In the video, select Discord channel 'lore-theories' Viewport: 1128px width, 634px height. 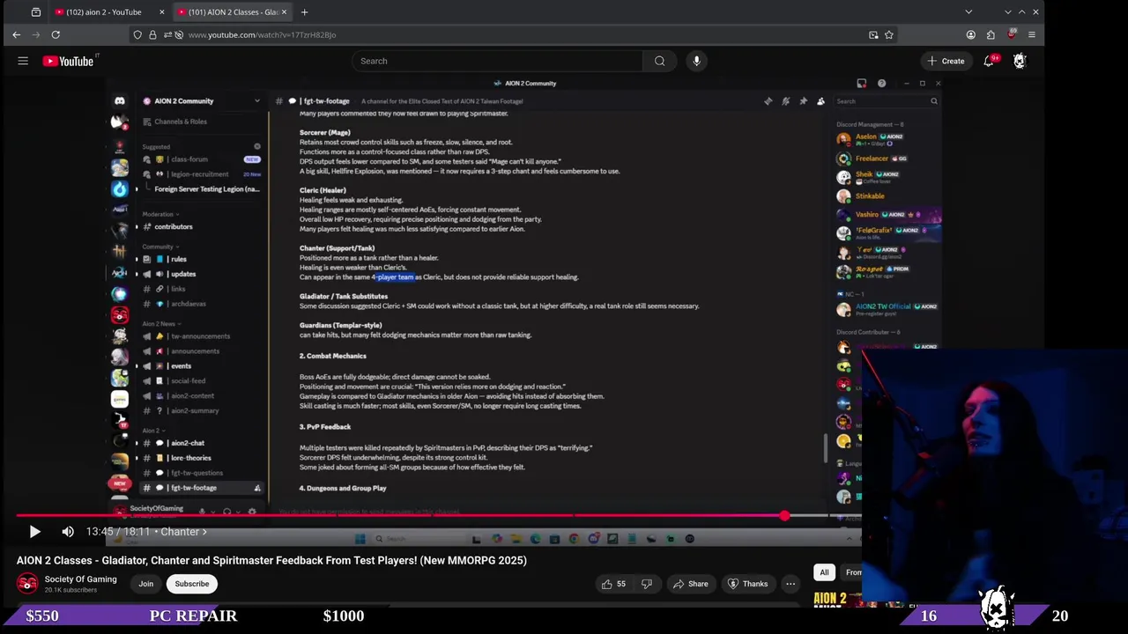[x=190, y=458]
